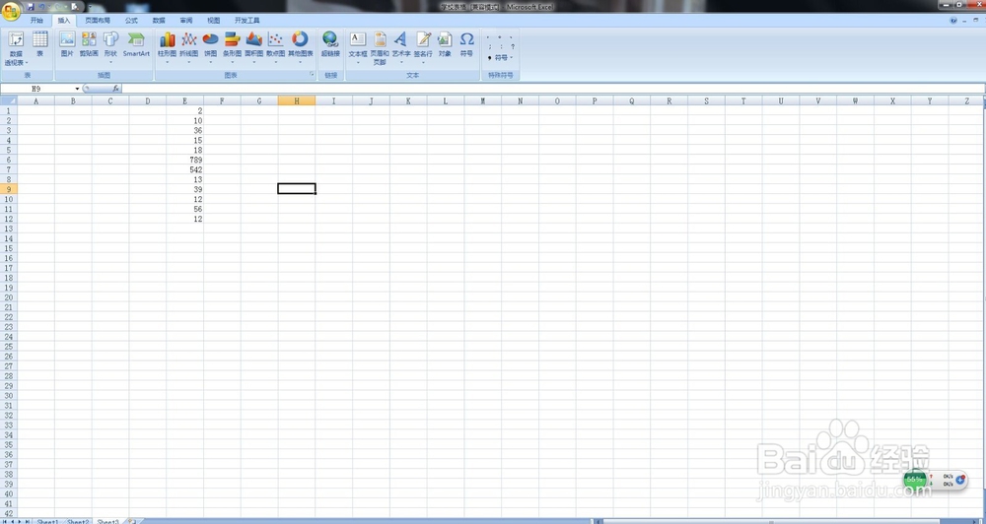Viewport: 986px width, 524px height.
Task: Insert an Object (对象)
Action: pos(446,44)
